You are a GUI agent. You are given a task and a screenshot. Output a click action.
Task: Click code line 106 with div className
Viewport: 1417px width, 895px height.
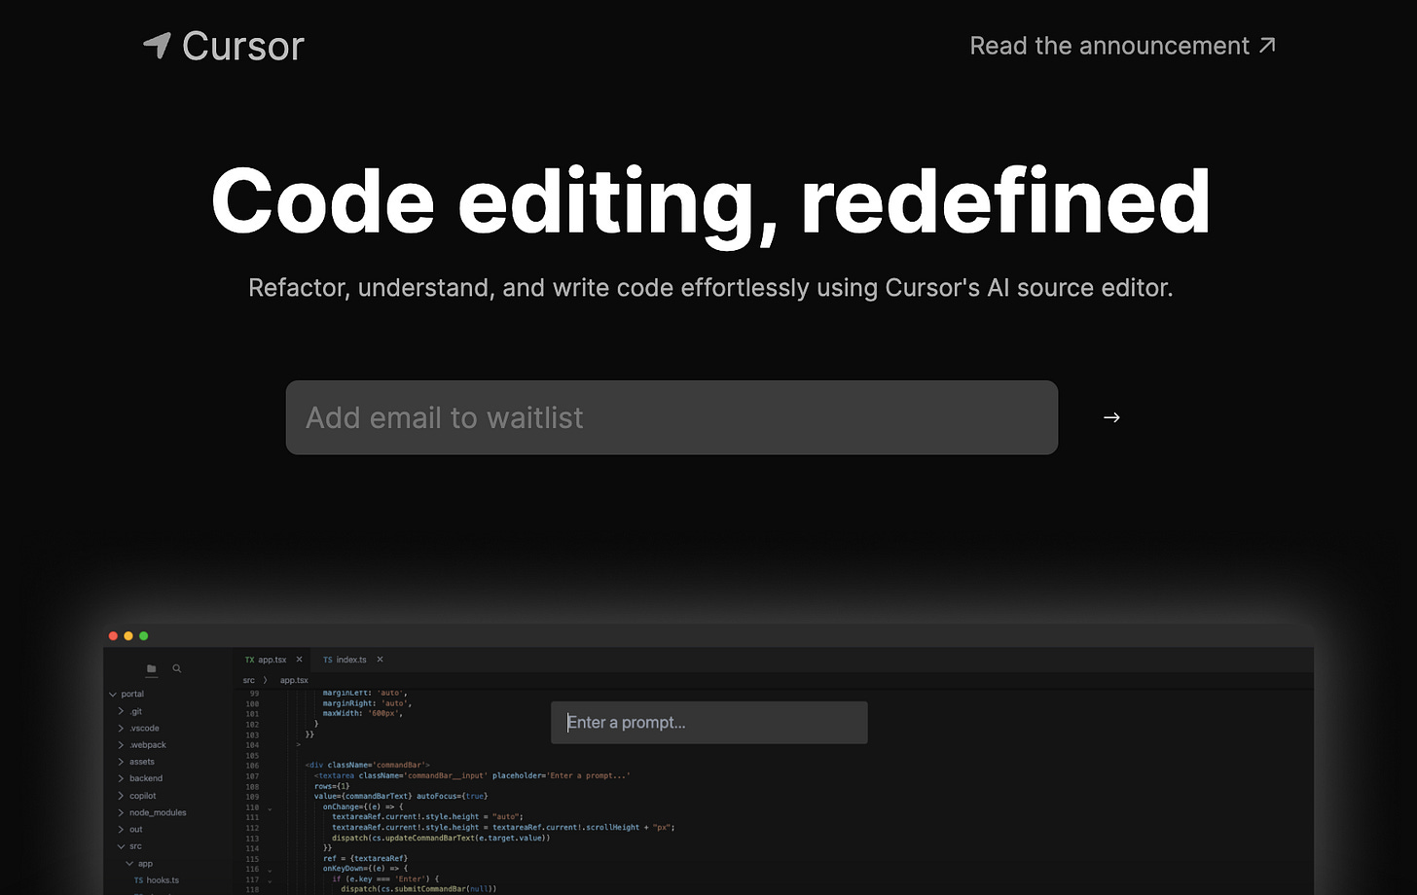(367, 766)
